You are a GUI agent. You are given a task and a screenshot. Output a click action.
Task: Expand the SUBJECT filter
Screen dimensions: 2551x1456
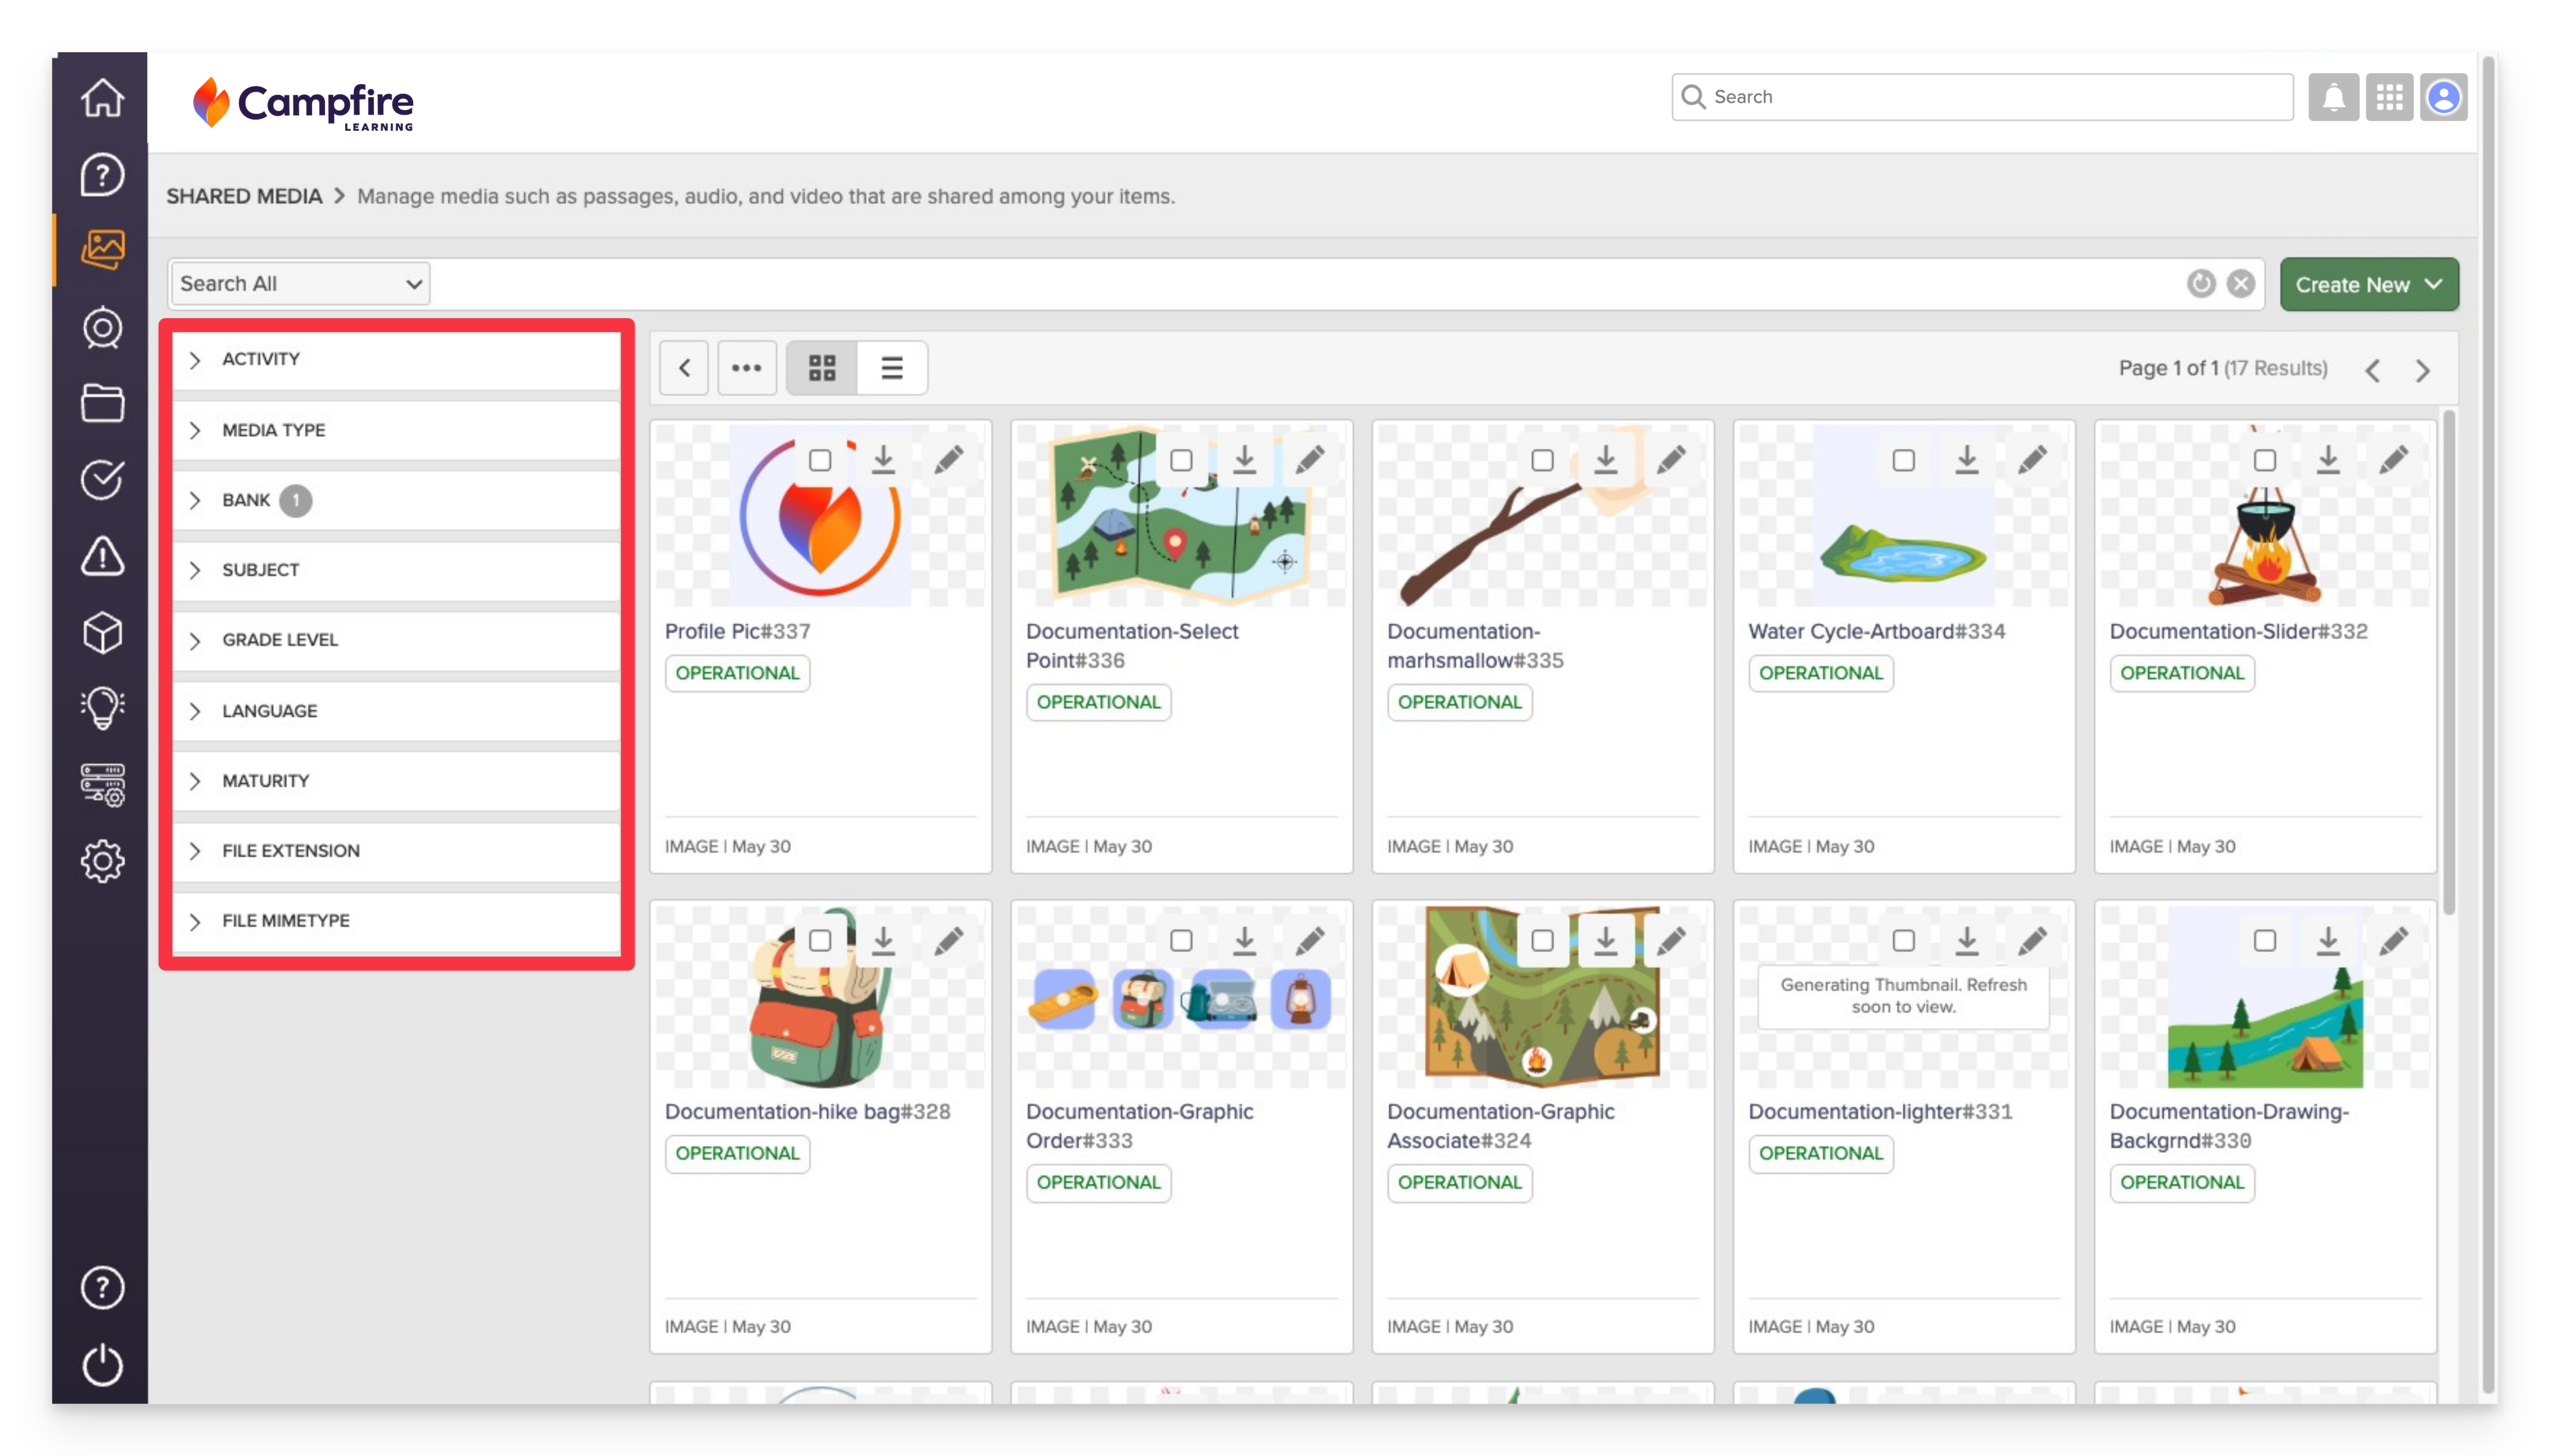click(396, 570)
